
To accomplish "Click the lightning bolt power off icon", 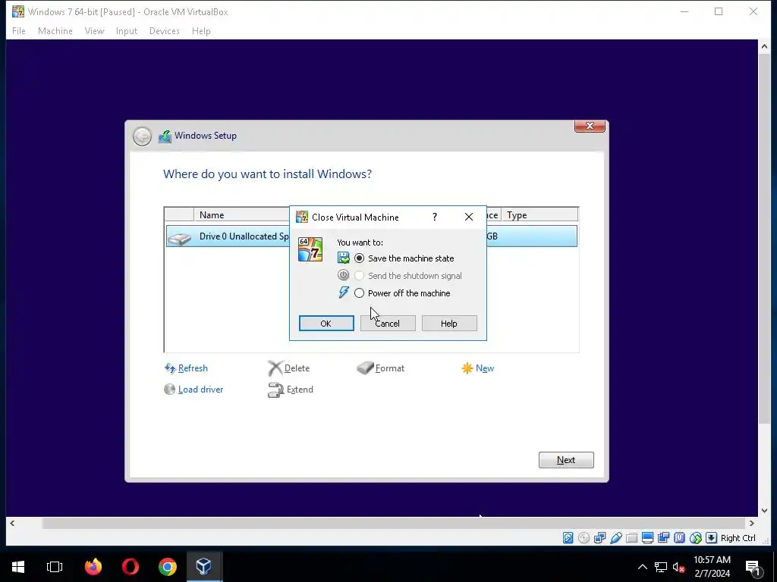I will (344, 293).
